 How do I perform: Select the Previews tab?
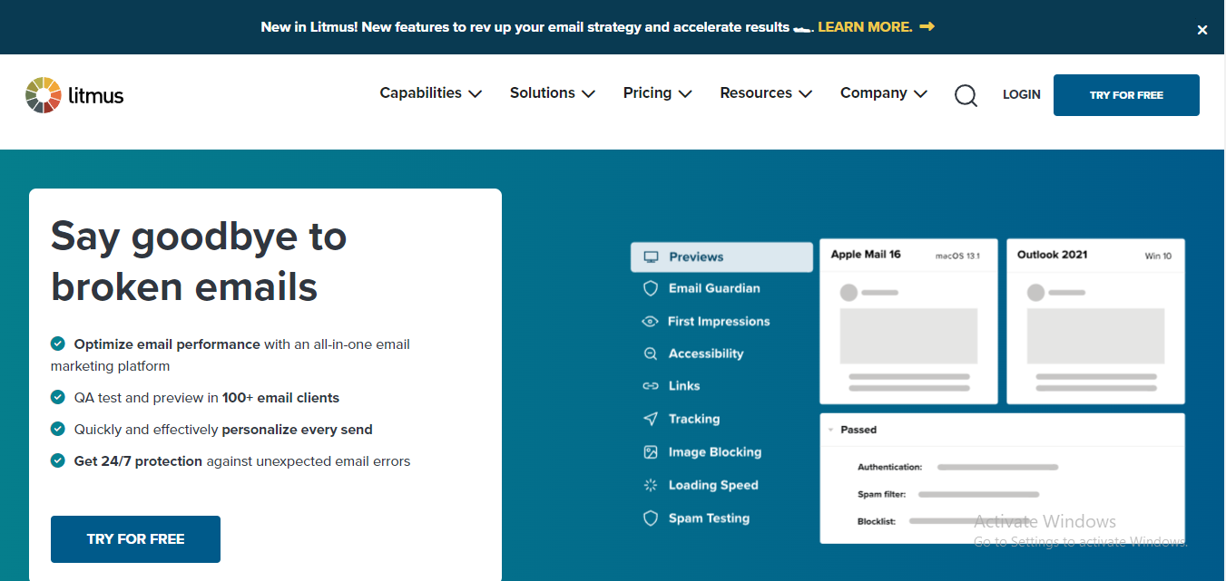[722, 257]
